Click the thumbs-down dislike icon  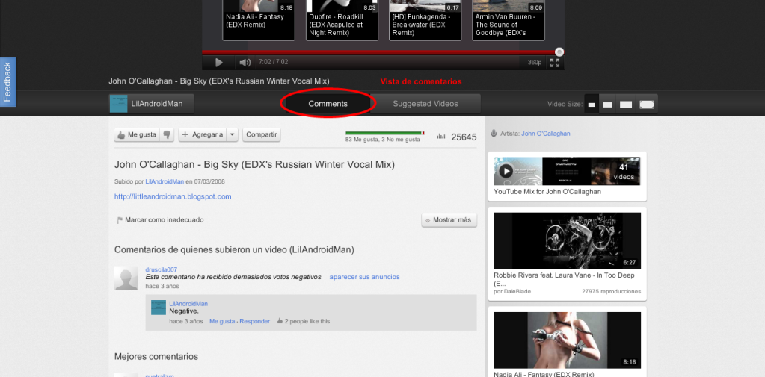pyautogui.click(x=168, y=135)
